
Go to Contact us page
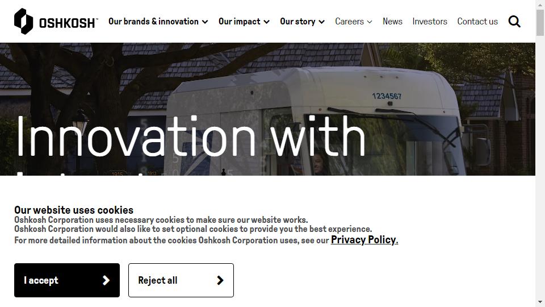click(477, 22)
